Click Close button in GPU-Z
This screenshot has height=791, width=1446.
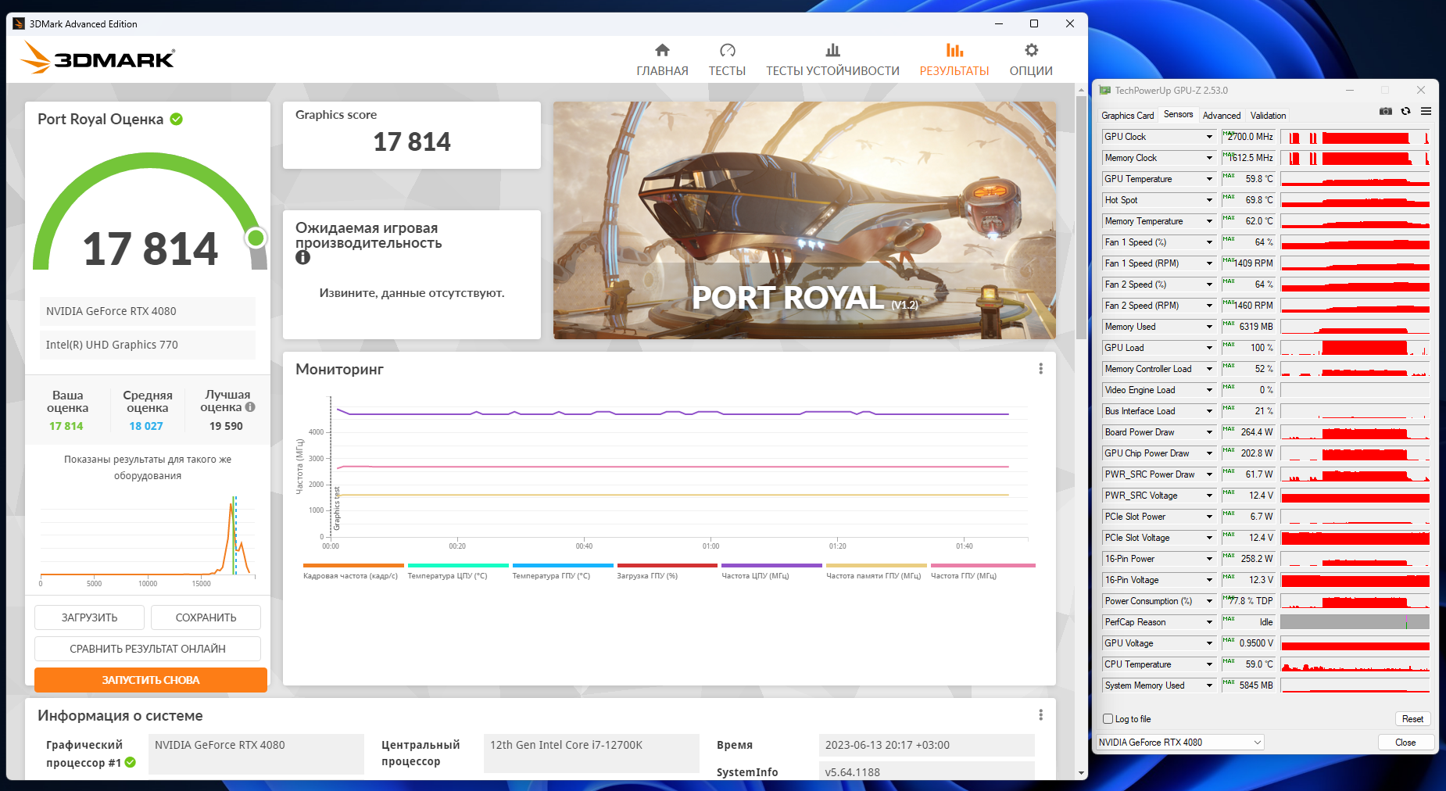click(1405, 743)
